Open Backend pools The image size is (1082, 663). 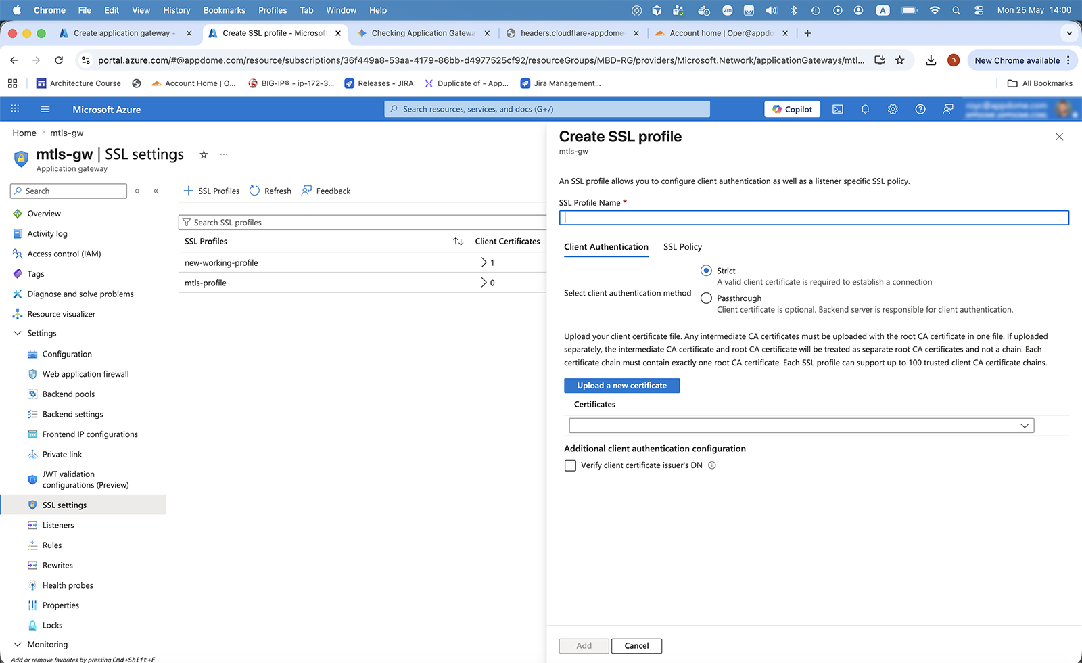coord(68,394)
